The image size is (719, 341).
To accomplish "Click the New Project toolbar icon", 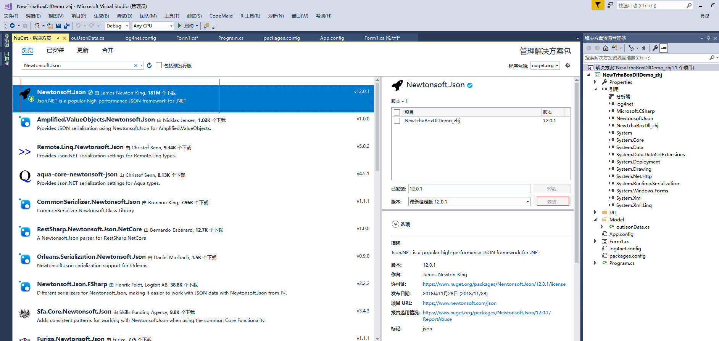I will pos(37,26).
